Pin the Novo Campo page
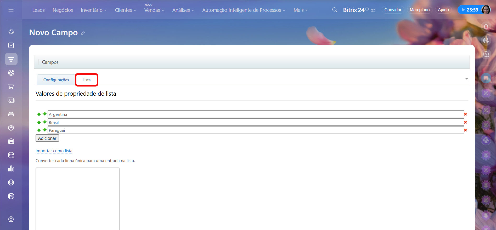 (83, 33)
